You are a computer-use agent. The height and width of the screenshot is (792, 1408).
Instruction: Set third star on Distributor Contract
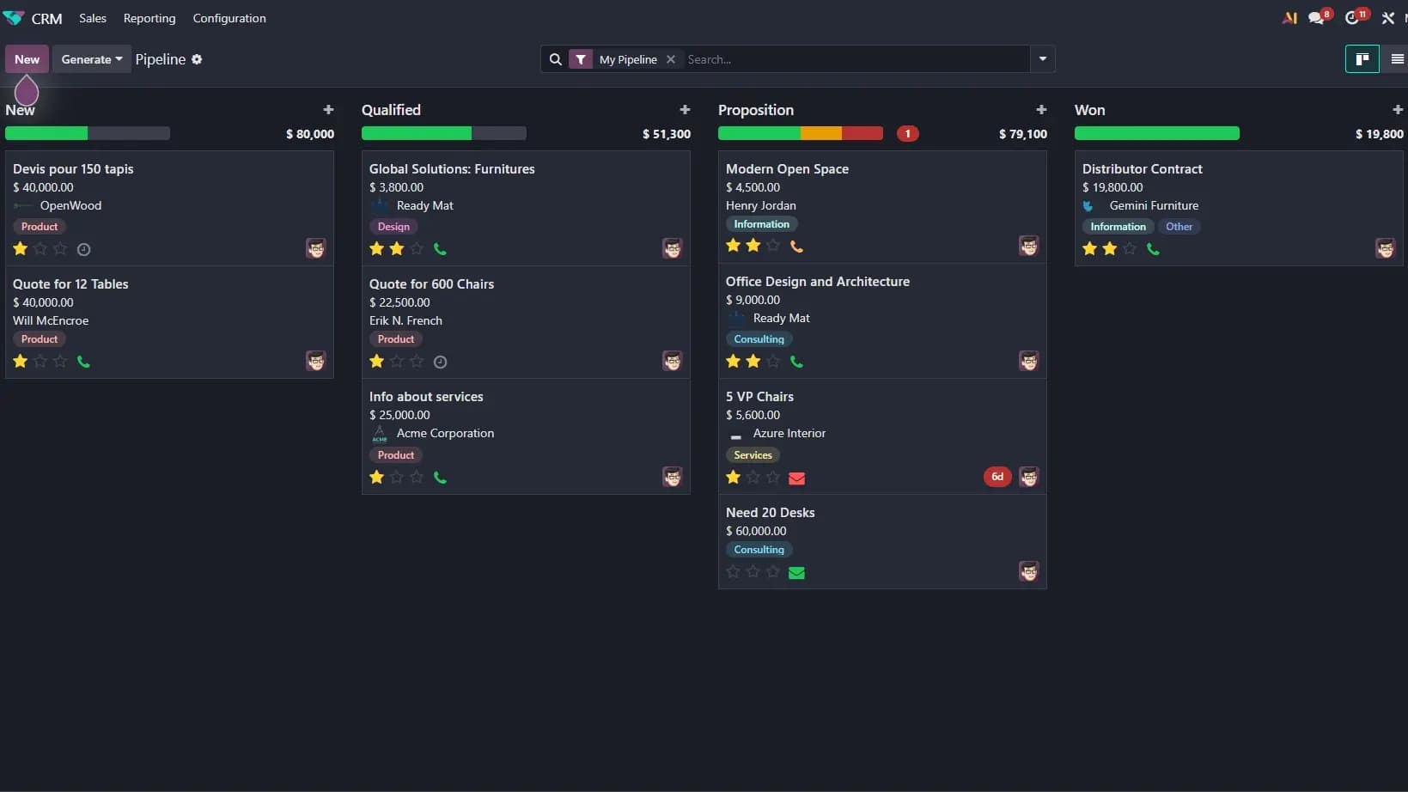(1130, 249)
